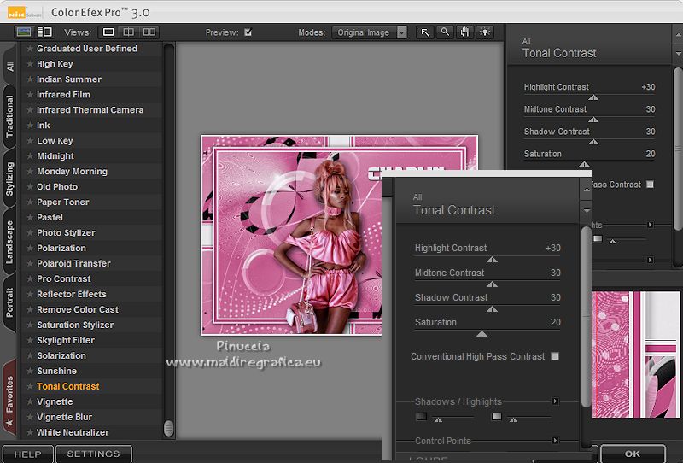Click the OK button

pyautogui.click(x=633, y=454)
